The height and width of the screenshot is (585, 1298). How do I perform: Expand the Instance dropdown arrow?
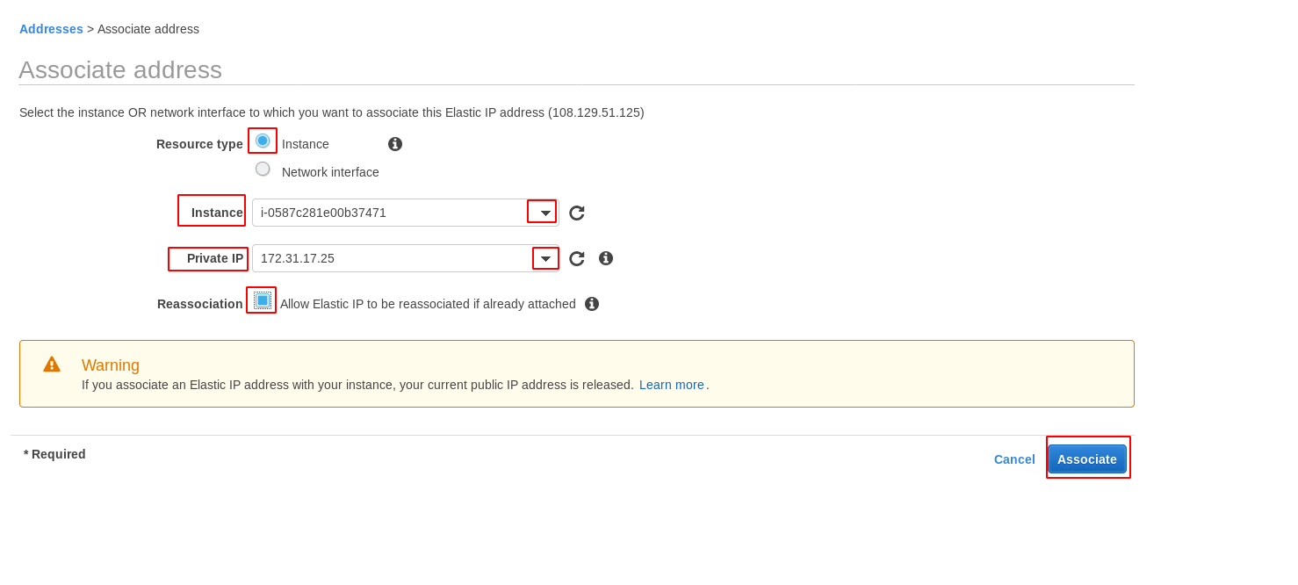point(544,213)
